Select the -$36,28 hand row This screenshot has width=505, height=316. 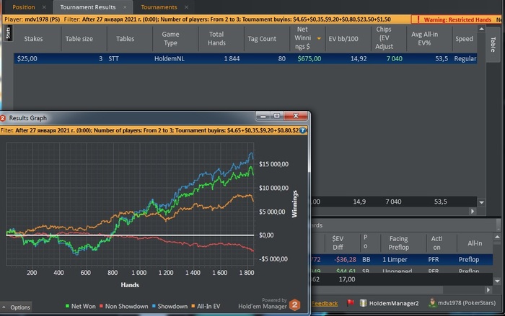coord(402,259)
